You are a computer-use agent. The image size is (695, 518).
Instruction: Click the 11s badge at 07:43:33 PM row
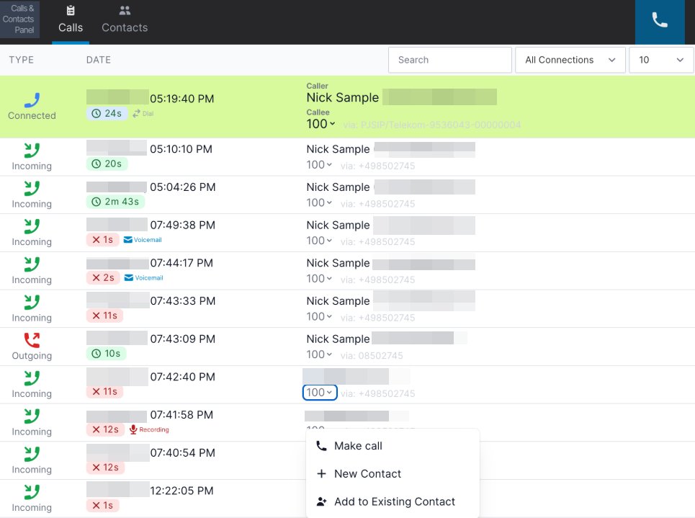[x=104, y=316]
